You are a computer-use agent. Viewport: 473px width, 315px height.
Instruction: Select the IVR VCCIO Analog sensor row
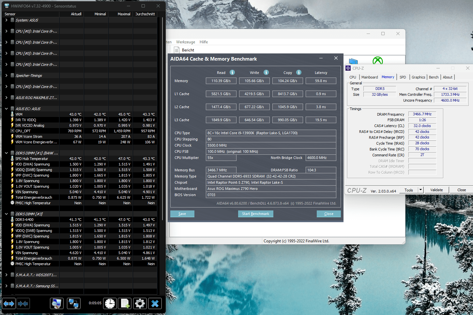pos(80,125)
